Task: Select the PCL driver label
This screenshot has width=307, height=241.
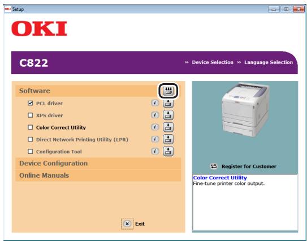Action: (x=49, y=104)
